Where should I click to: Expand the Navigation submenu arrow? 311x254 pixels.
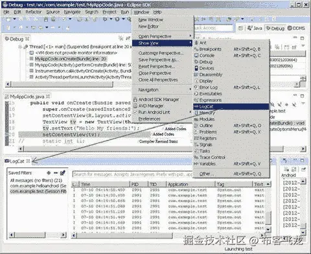coord(190,89)
